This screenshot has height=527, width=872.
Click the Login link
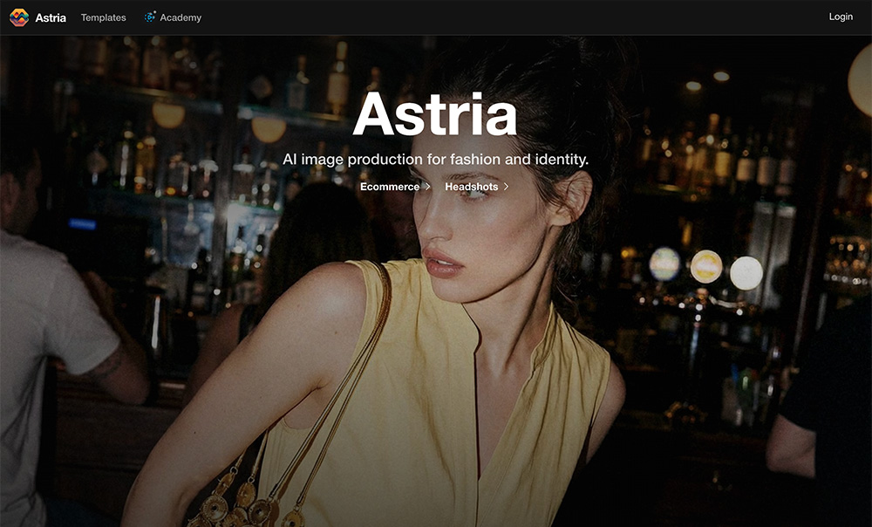841,17
